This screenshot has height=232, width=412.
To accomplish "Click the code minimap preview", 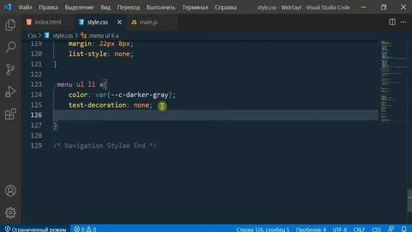I will tap(393, 82).
